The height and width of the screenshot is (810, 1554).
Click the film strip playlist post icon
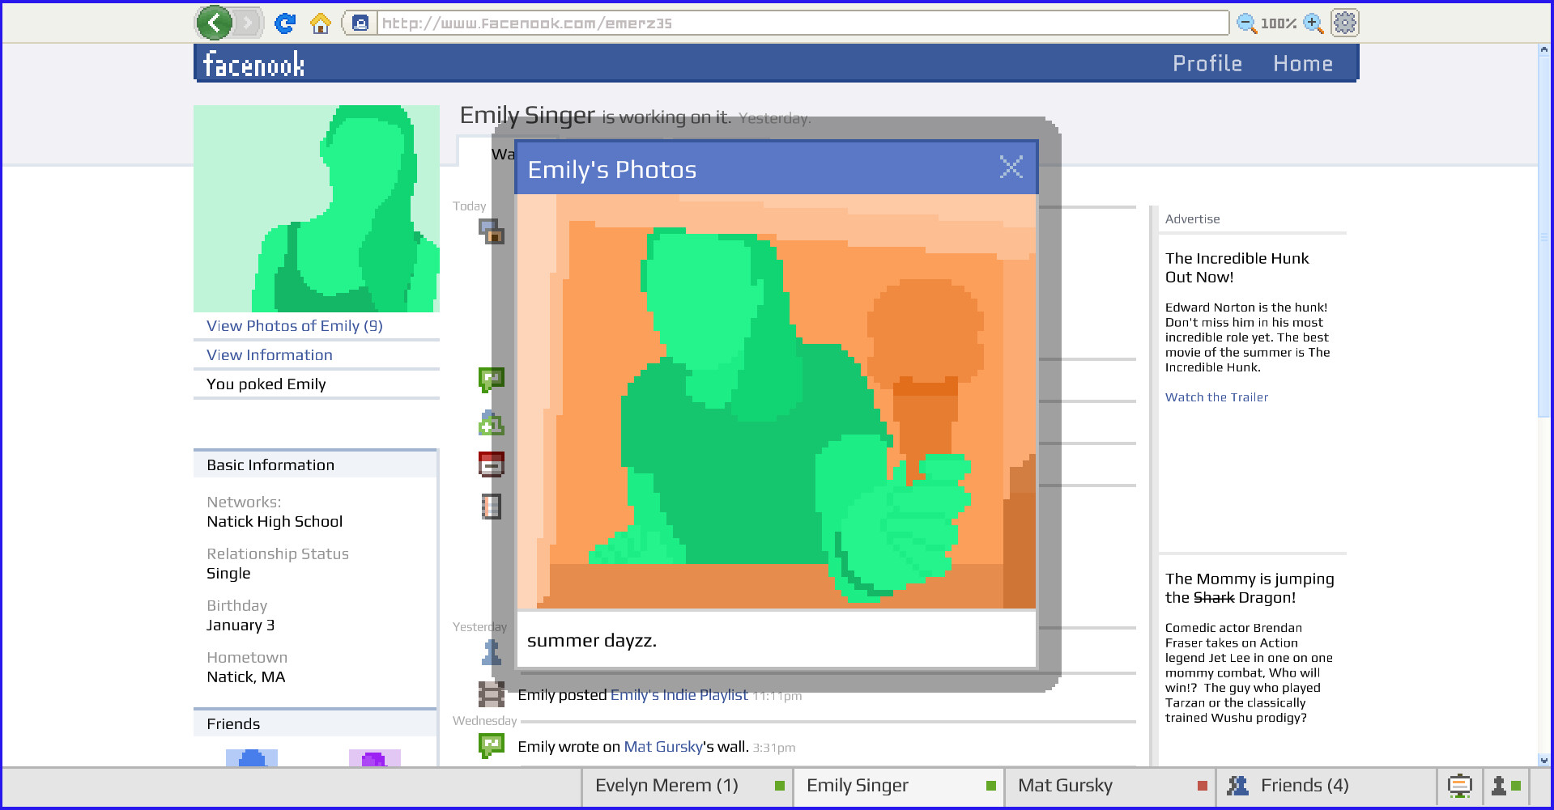(x=491, y=694)
